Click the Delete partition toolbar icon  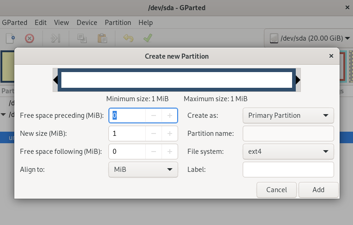click(30, 38)
